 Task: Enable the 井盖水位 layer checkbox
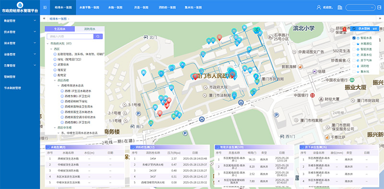click(x=354, y=55)
